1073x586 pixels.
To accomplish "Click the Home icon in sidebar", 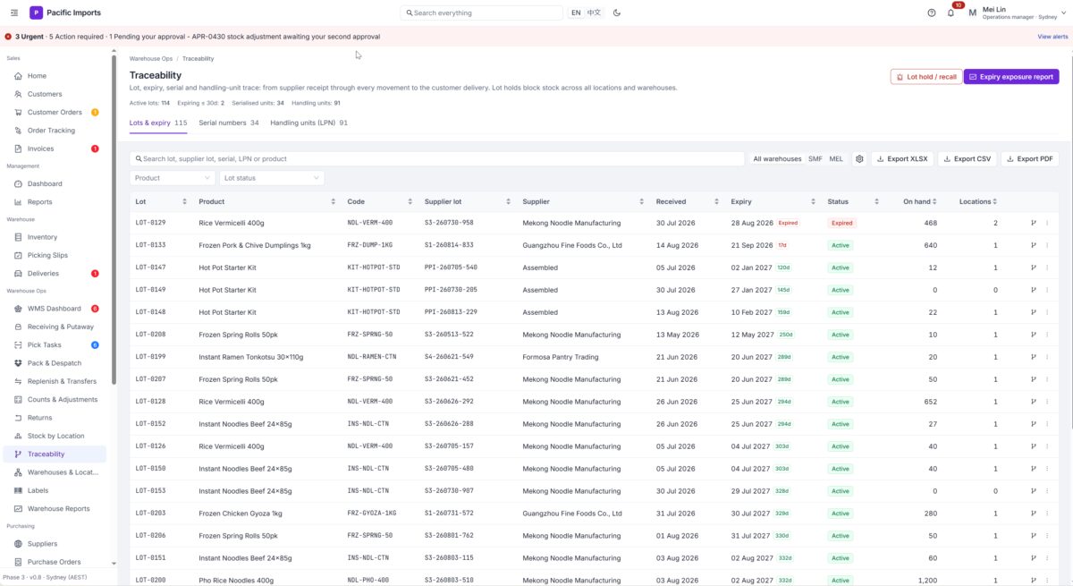I will [x=18, y=76].
